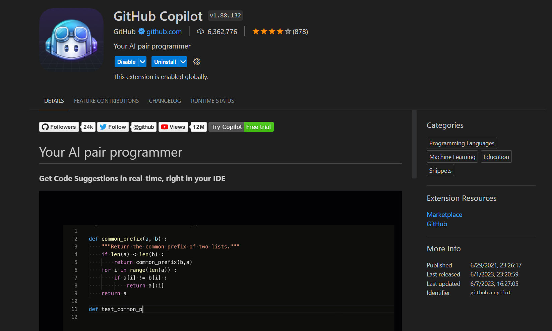
Task: Open the Uninstall button's dropdown arrow
Action: point(183,62)
